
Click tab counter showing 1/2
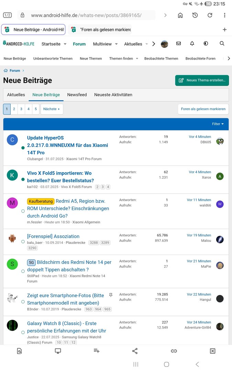(7, 15)
